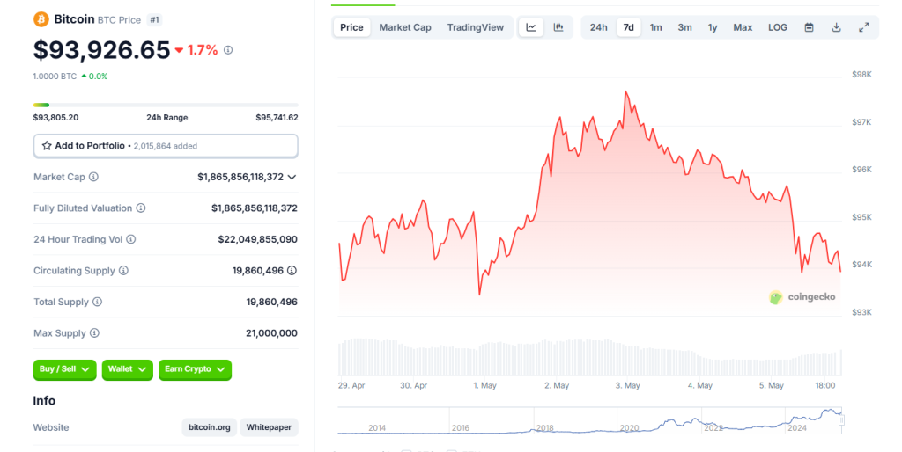Click 24h low value $93,805.20

pyautogui.click(x=55, y=118)
